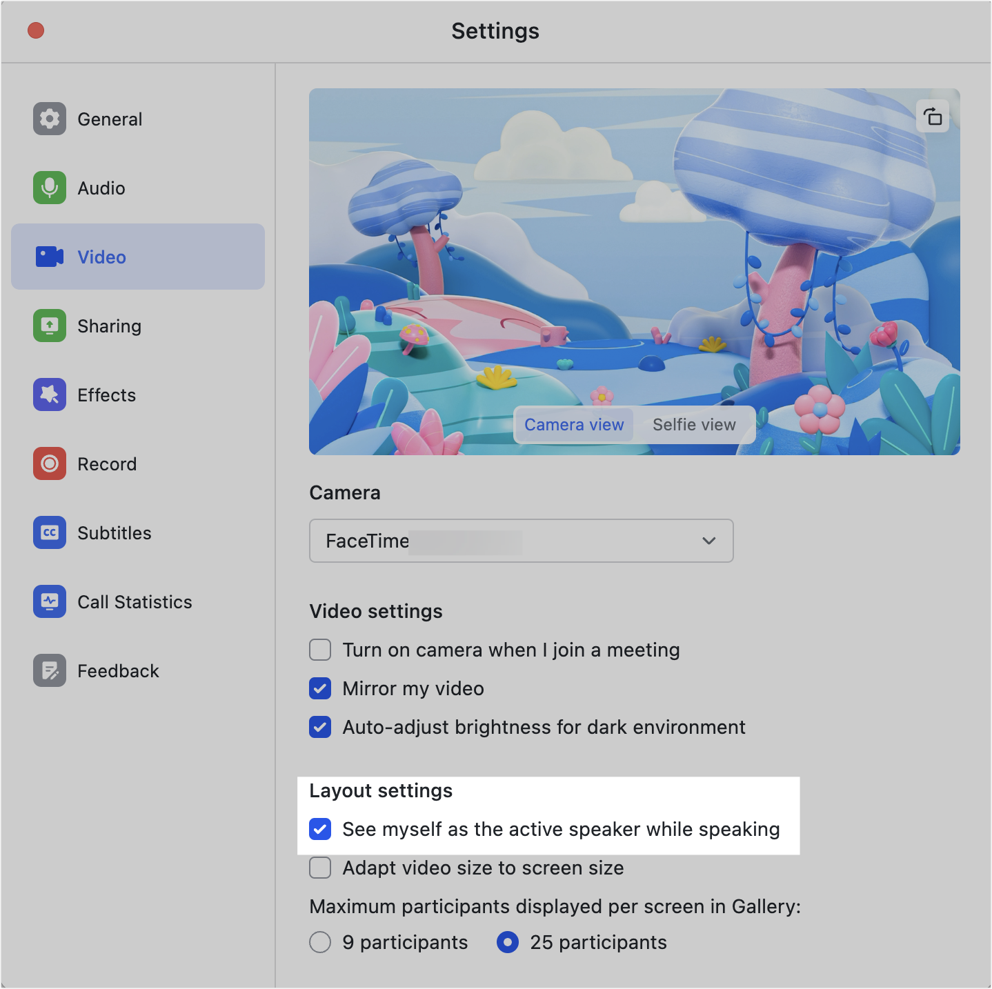Toggle Auto-adjust brightness for dark environment
This screenshot has width=992, height=989.
coord(320,727)
